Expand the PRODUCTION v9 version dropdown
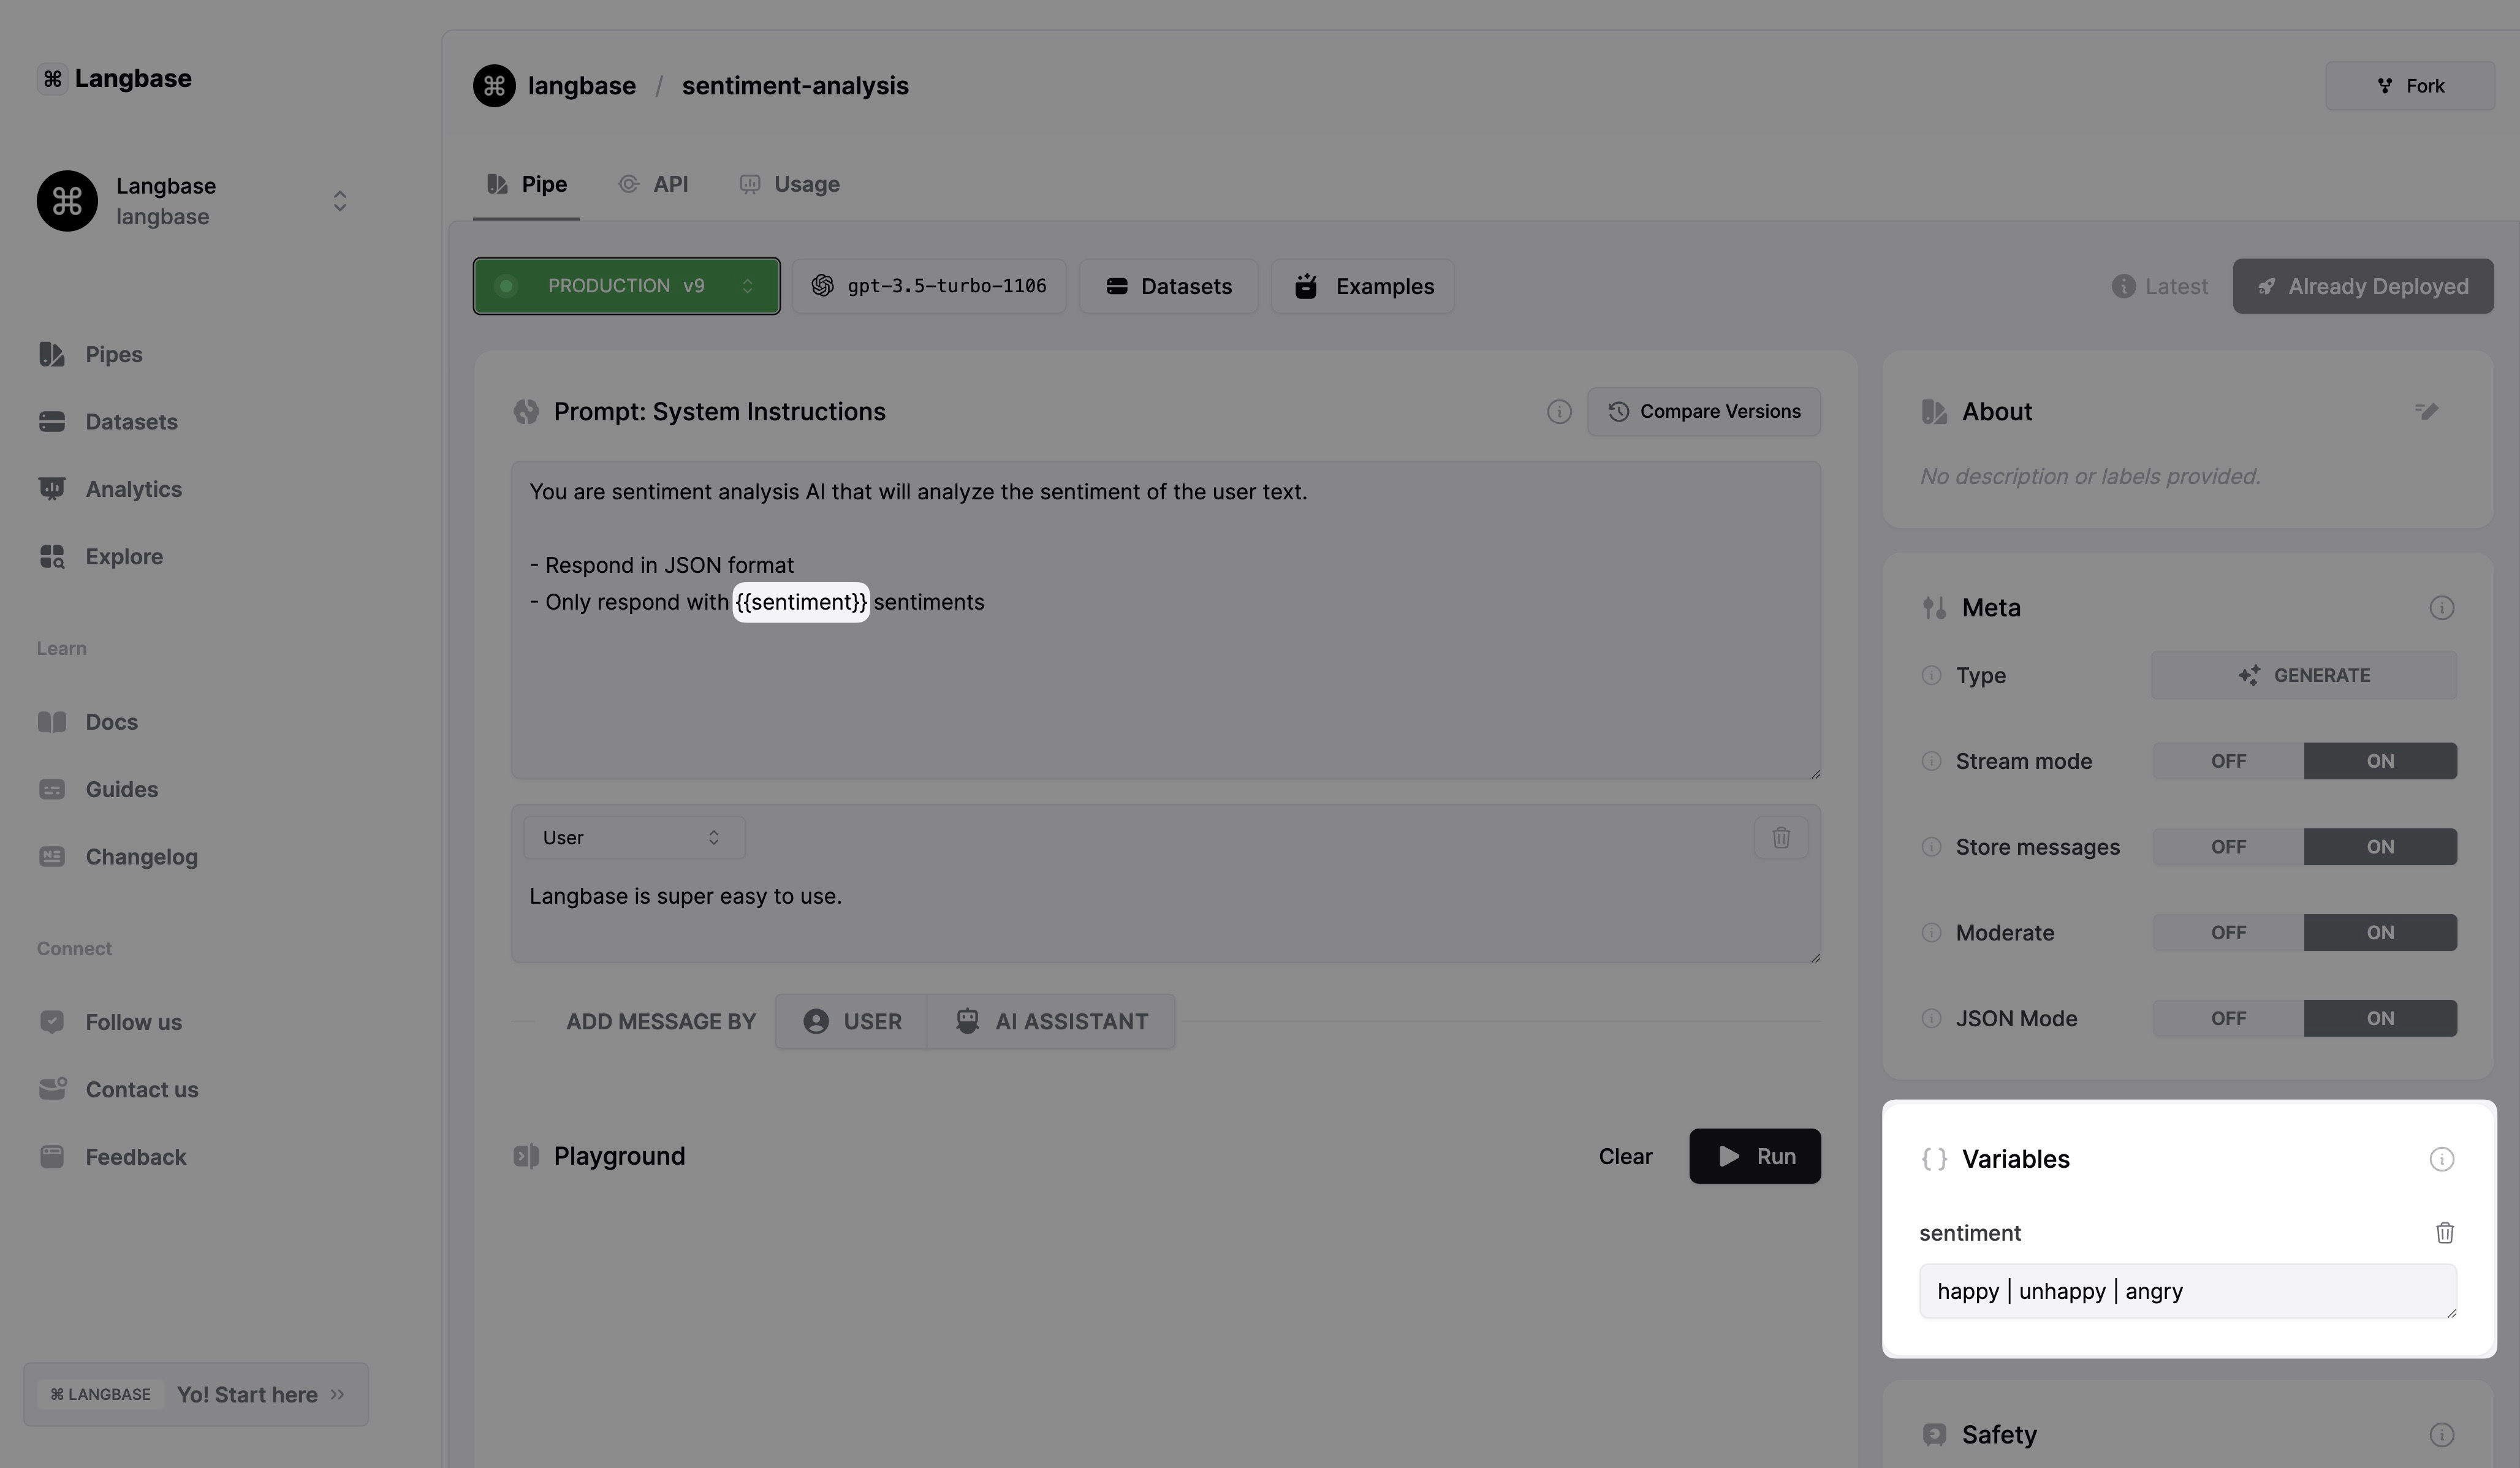 pyautogui.click(x=626, y=287)
